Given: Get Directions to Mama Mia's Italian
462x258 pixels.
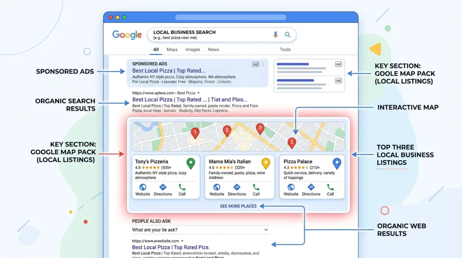Looking at the screenshot, I should 237,190.
